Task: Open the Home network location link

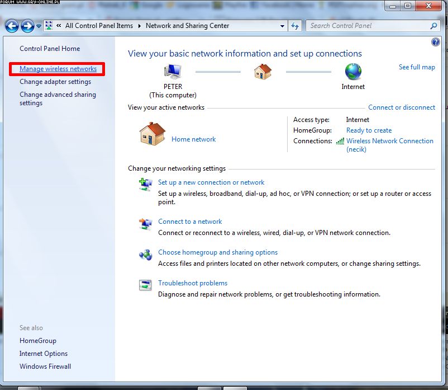Action: pos(194,139)
